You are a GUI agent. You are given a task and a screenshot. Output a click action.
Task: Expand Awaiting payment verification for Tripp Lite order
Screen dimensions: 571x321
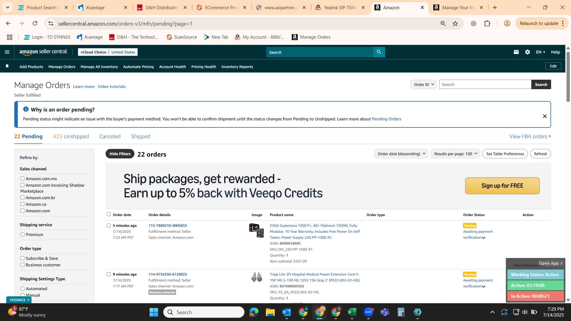[x=484, y=287]
